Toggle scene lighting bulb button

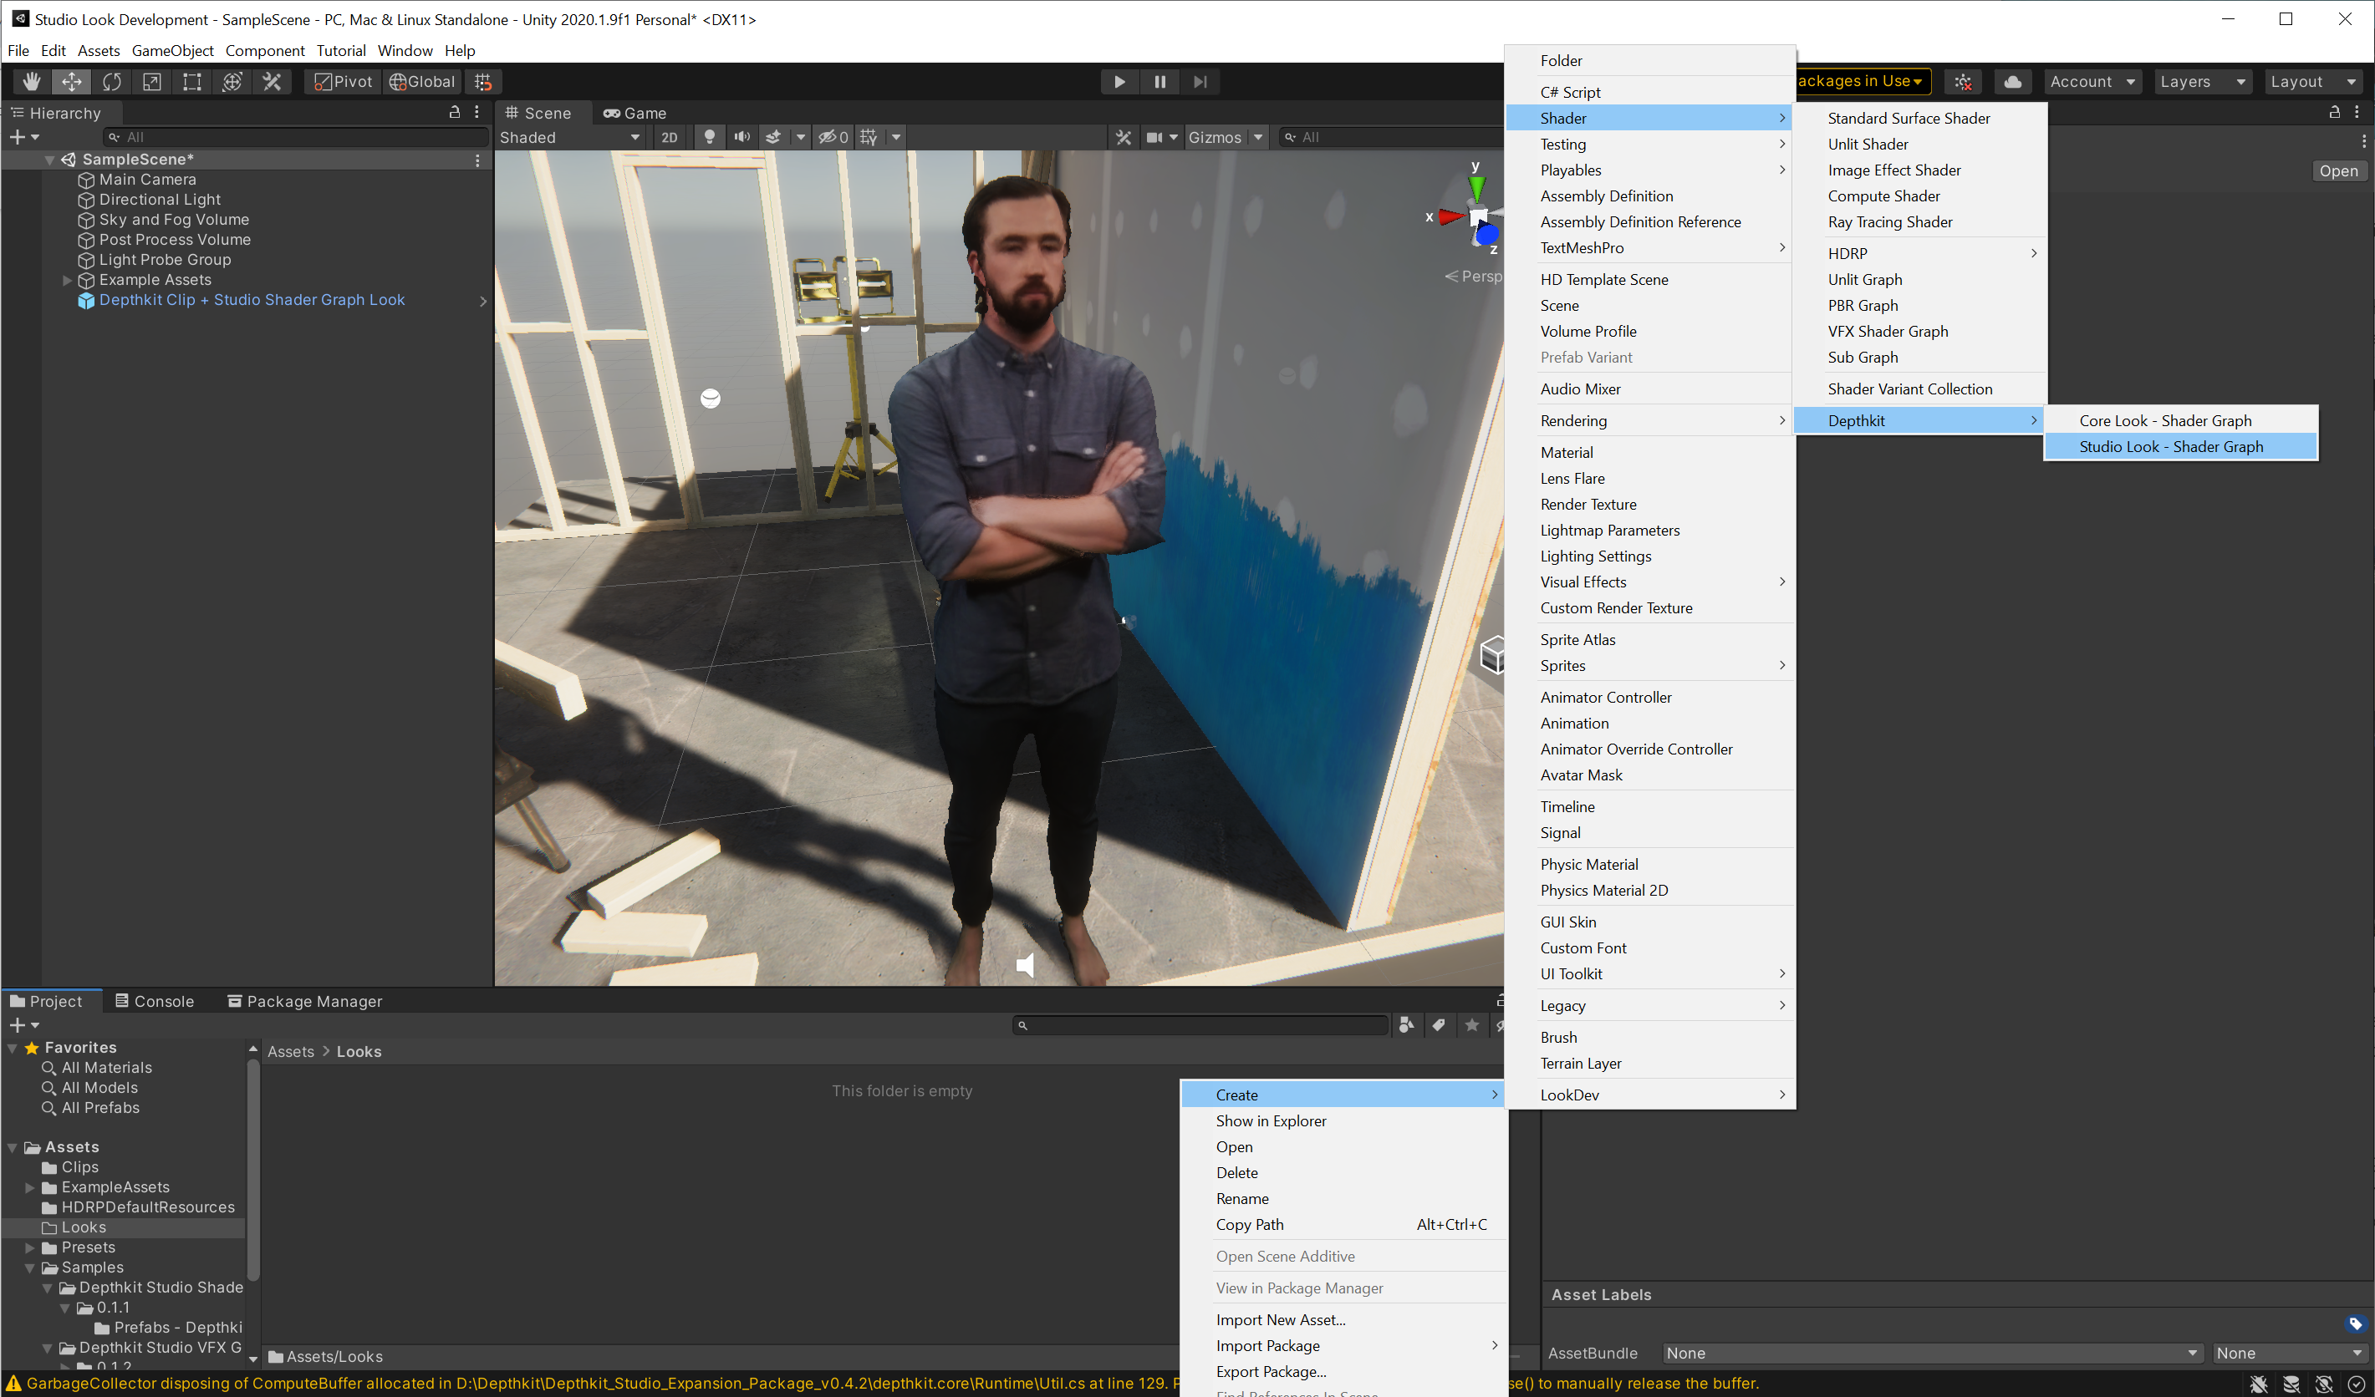pyautogui.click(x=710, y=138)
